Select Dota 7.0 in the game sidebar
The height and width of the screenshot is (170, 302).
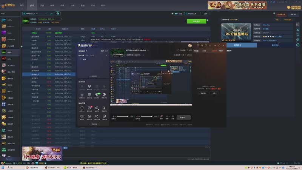point(10,26)
